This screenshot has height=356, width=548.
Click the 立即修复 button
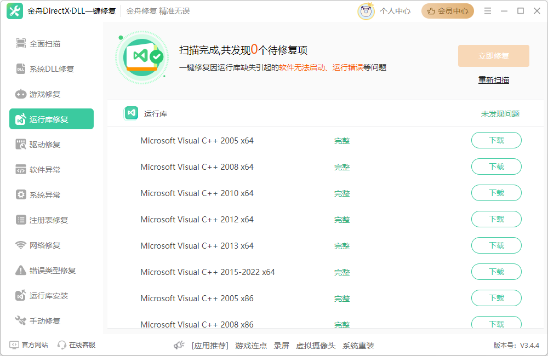point(493,55)
